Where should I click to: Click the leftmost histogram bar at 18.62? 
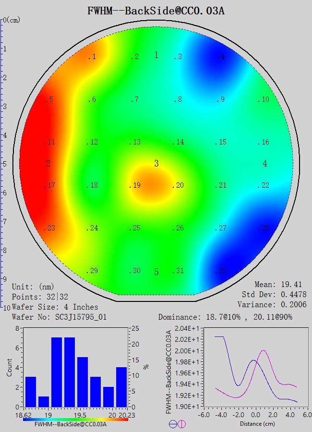31,392
